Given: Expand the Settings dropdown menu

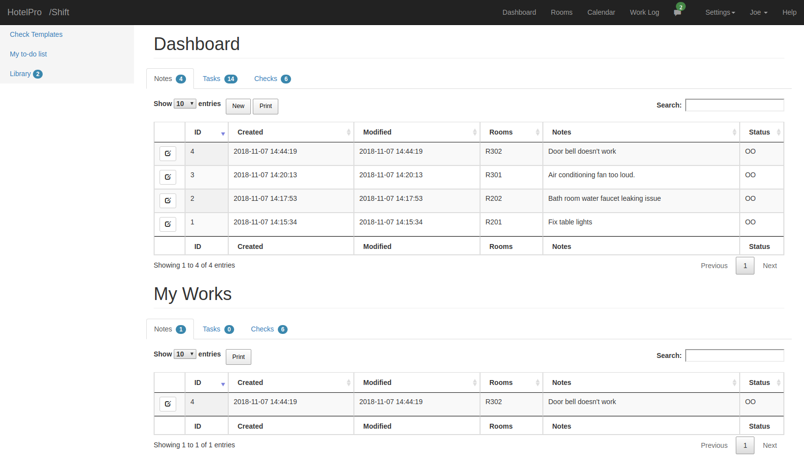Looking at the screenshot, I should click(x=720, y=12).
